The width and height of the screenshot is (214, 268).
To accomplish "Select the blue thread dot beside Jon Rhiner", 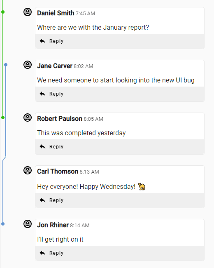I will 3,224.
